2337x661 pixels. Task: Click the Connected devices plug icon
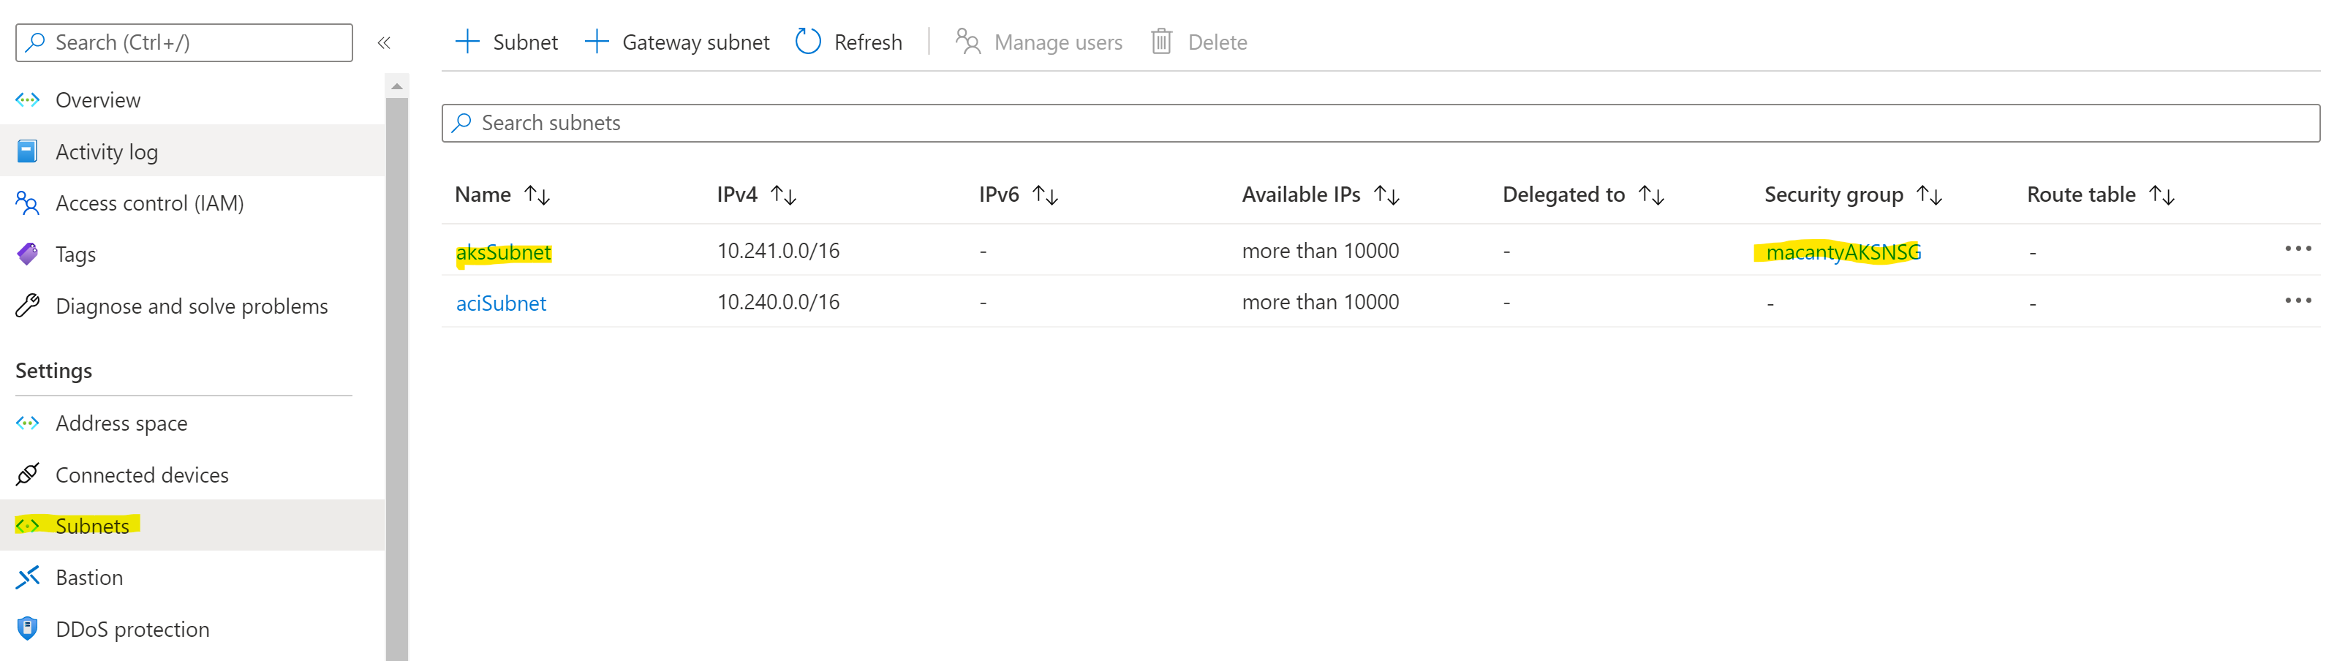27,475
